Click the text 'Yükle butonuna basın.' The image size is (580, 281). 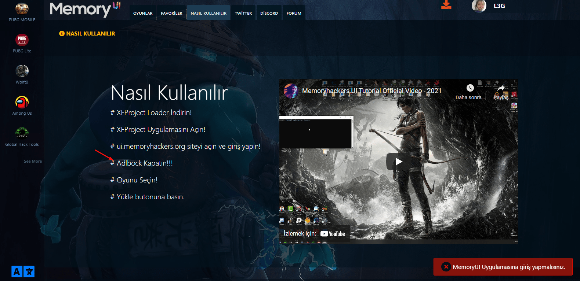pos(151,197)
